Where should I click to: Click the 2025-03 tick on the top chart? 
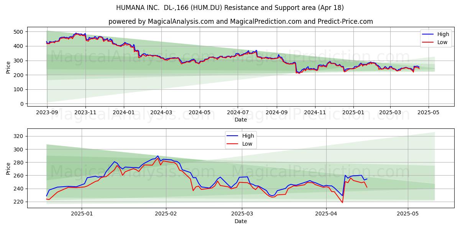390,113
